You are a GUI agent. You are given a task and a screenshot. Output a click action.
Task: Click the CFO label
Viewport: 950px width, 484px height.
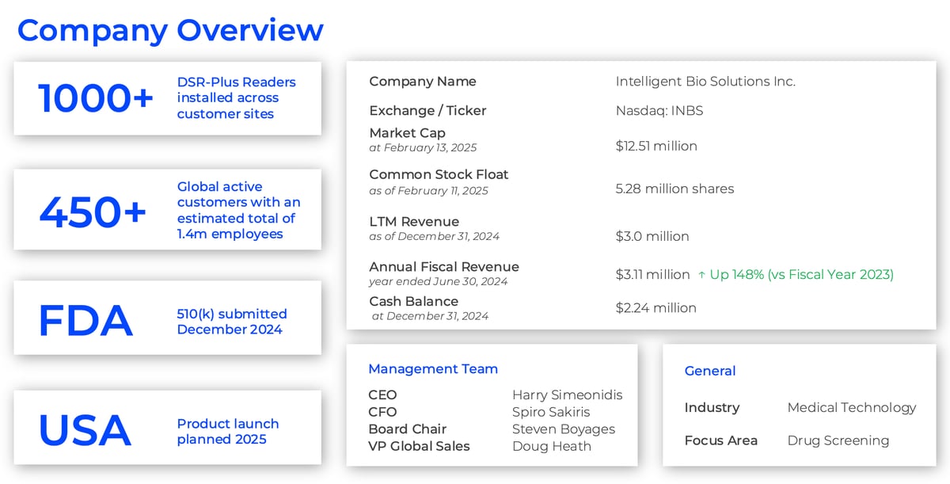coord(382,412)
